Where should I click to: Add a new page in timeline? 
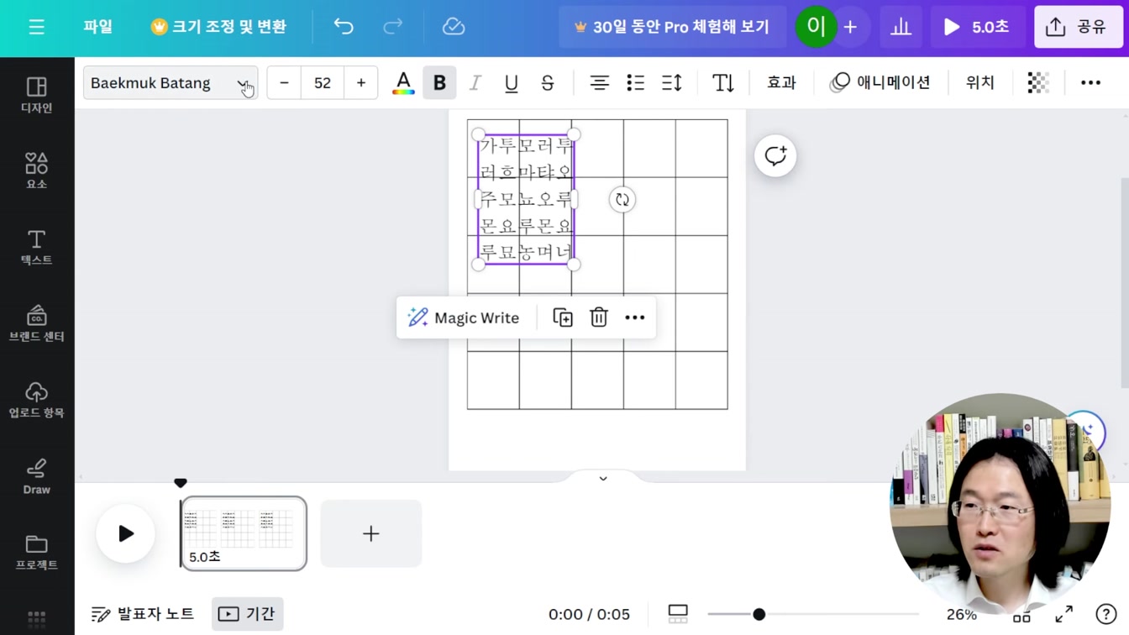click(x=370, y=533)
